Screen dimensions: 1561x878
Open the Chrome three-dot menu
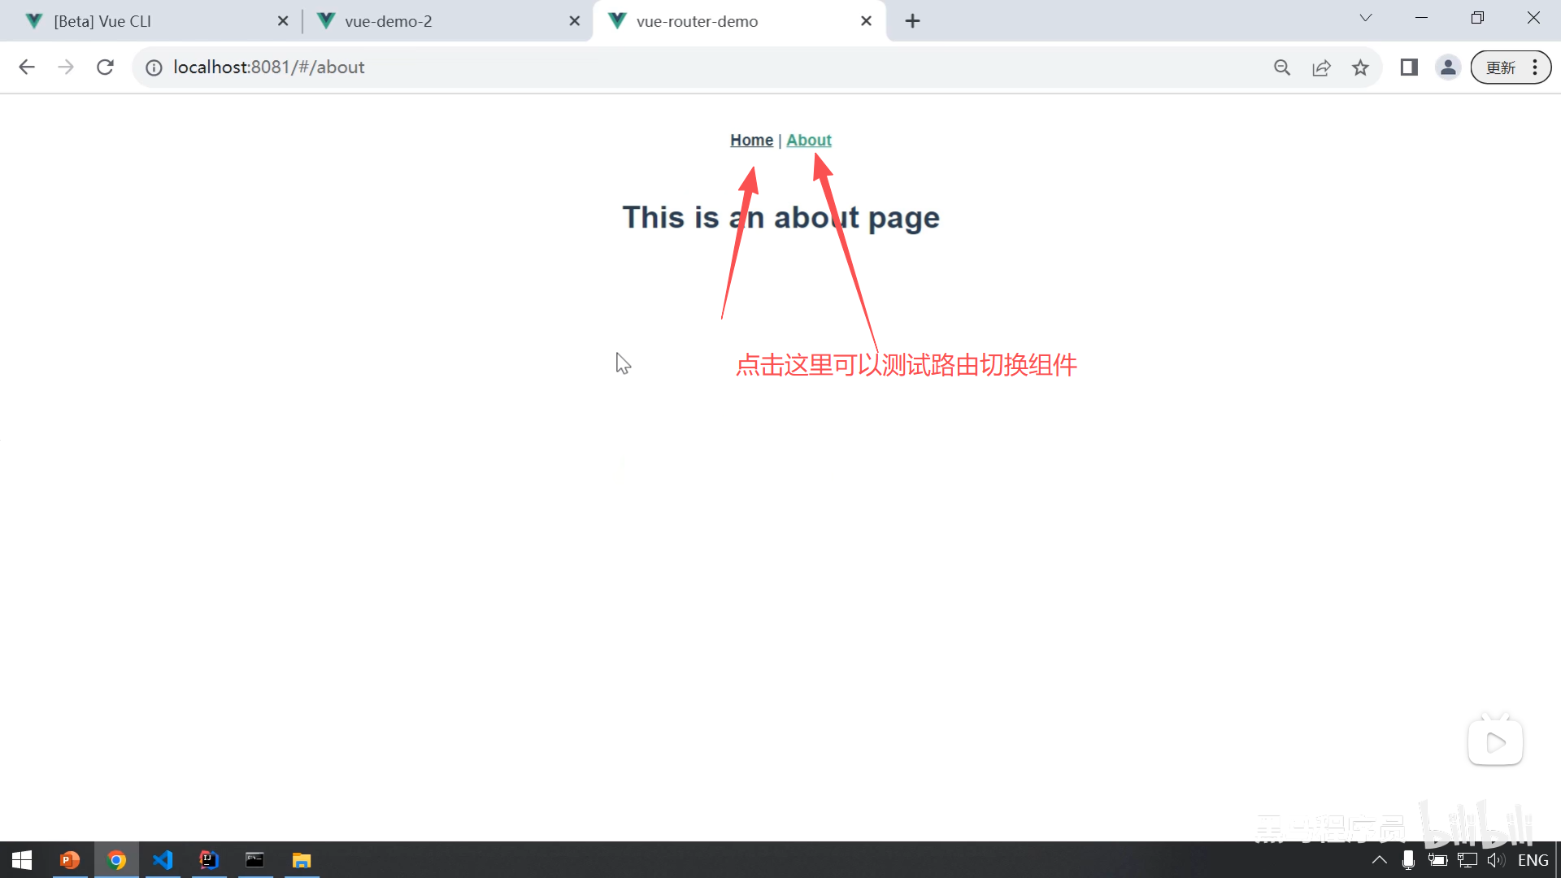point(1535,67)
